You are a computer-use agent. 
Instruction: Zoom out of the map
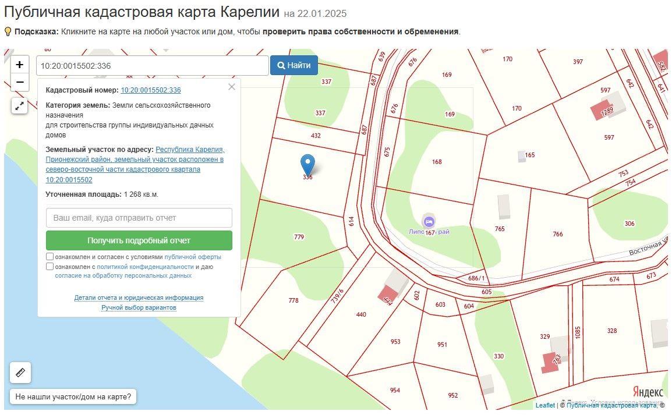(x=20, y=83)
